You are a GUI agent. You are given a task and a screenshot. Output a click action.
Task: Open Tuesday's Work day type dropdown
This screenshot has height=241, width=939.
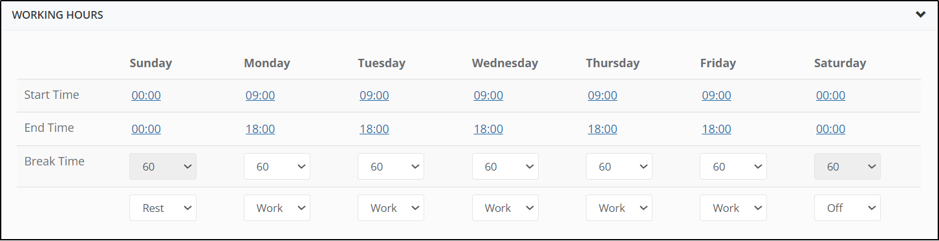pos(391,208)
